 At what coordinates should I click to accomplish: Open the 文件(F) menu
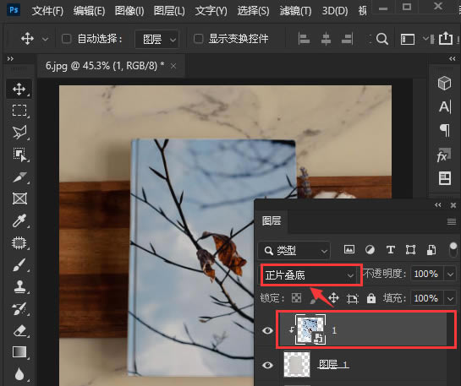[47, 11]
